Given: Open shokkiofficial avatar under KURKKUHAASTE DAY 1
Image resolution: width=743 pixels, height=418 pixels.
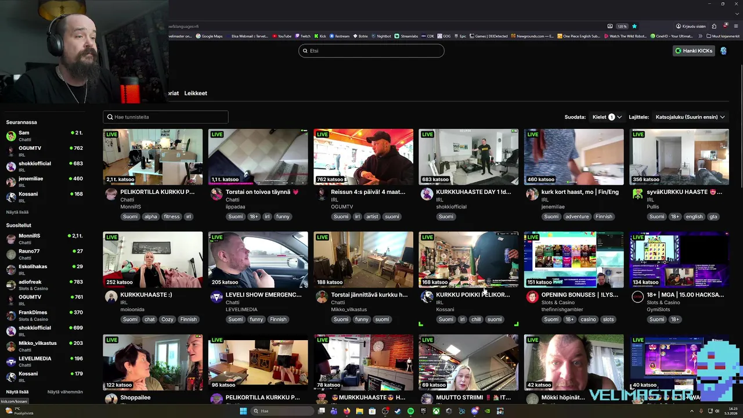Looking at the screenshot, I should point(427,194).
